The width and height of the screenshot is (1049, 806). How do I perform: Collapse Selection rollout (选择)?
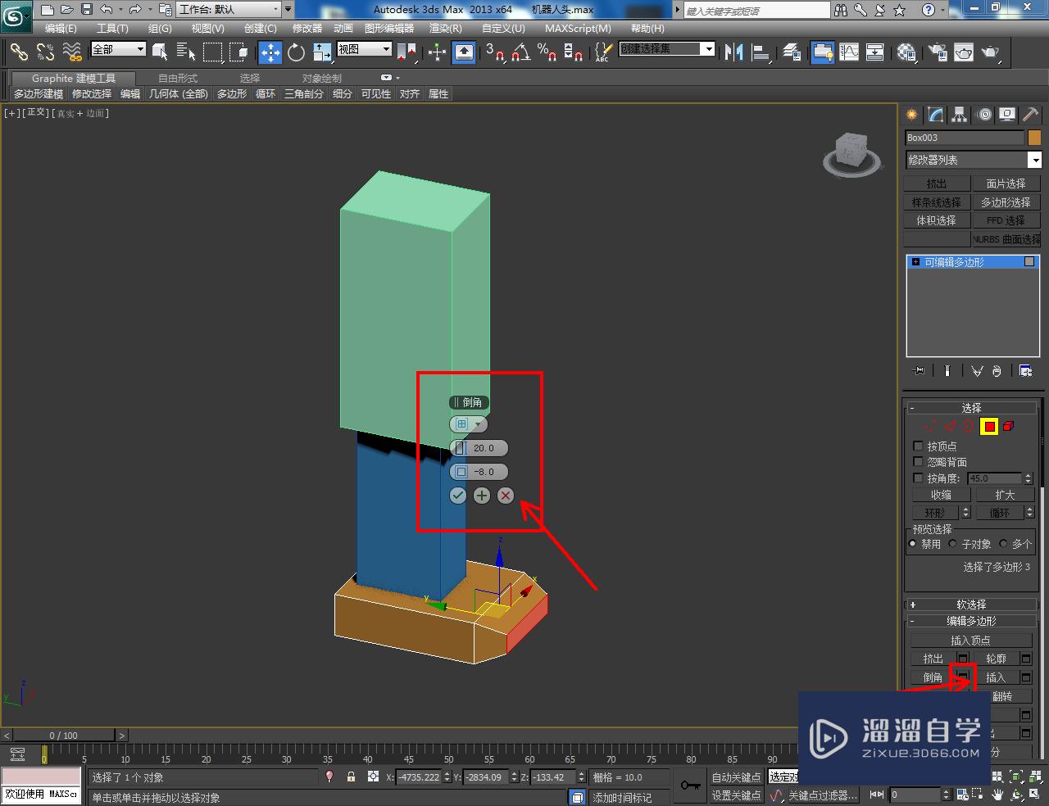(x=971, y=408)
